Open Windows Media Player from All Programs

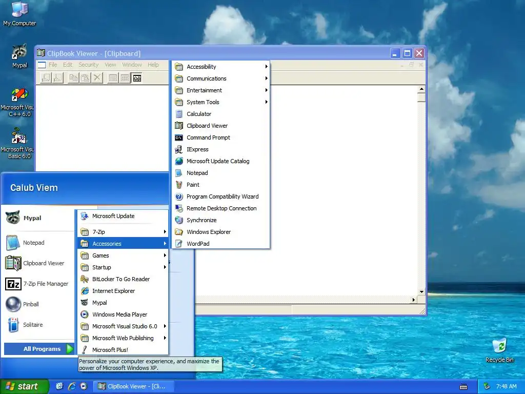pyautogui.click(x=123, y=314)
